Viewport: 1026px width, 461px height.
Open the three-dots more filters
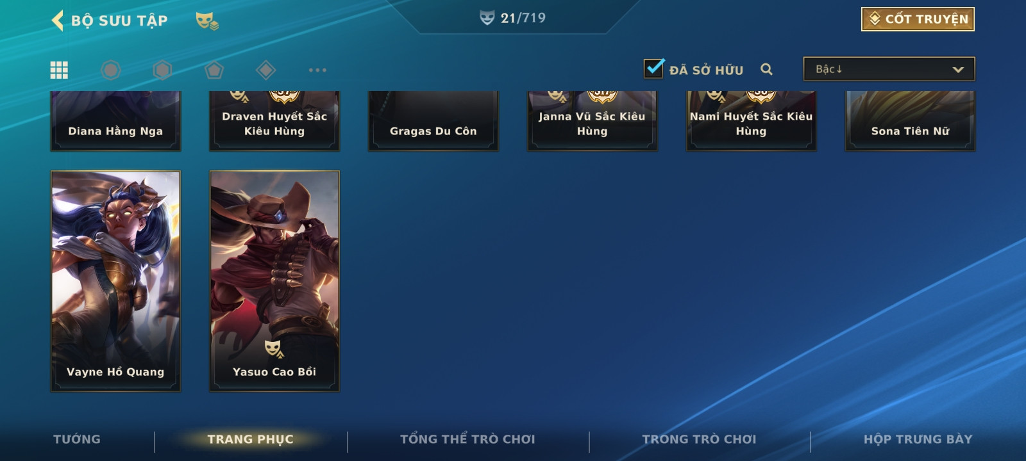317,70
